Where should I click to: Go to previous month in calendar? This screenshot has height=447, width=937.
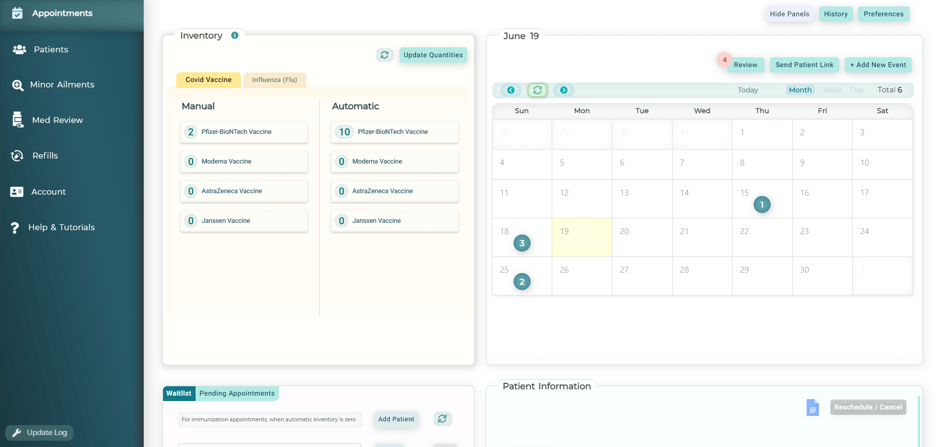[511, 90]
